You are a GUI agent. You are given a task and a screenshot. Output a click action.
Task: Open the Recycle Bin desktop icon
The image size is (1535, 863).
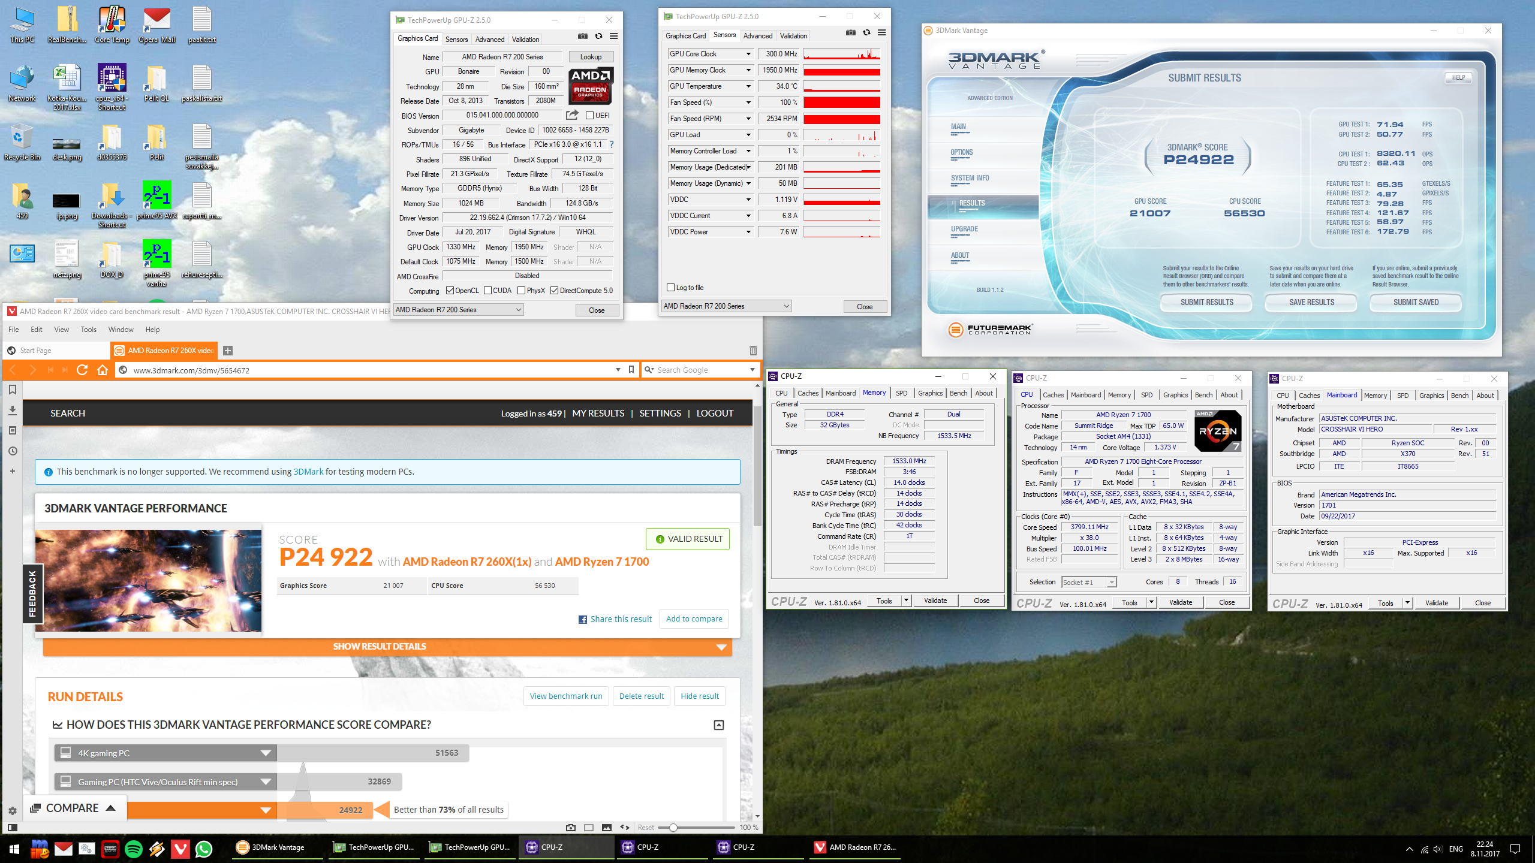(x=22, y=143)
